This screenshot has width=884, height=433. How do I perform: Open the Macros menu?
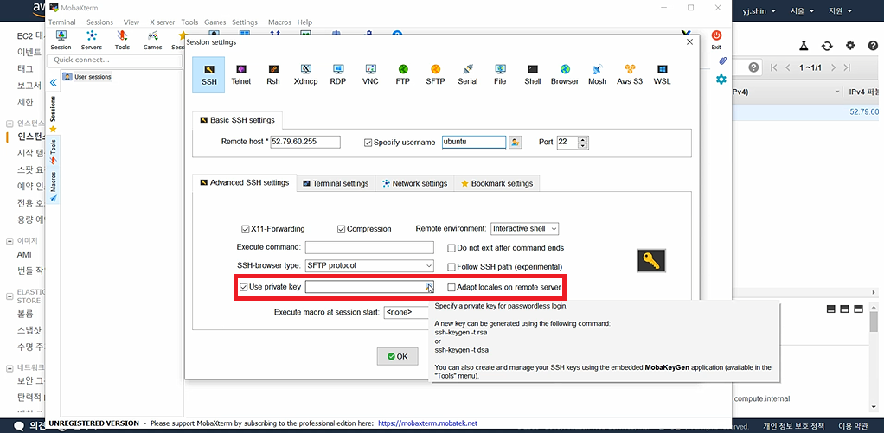point(279,22)
